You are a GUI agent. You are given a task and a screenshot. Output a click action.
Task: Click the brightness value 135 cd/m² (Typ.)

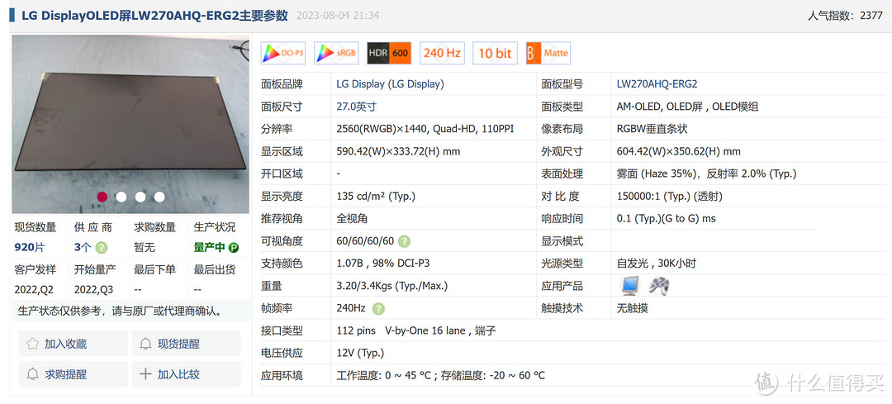[376, 197]
